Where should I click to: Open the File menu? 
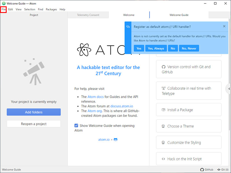[3, 9]
